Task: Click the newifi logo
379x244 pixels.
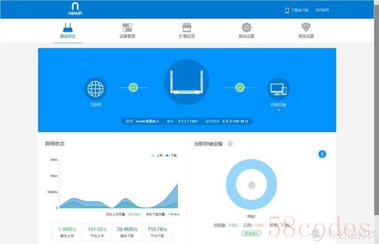Action: click(75, 9)
